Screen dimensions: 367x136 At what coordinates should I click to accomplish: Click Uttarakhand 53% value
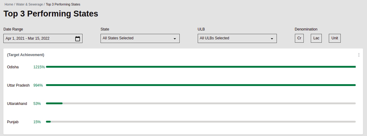pyautogui.click(x=37, y=104)
